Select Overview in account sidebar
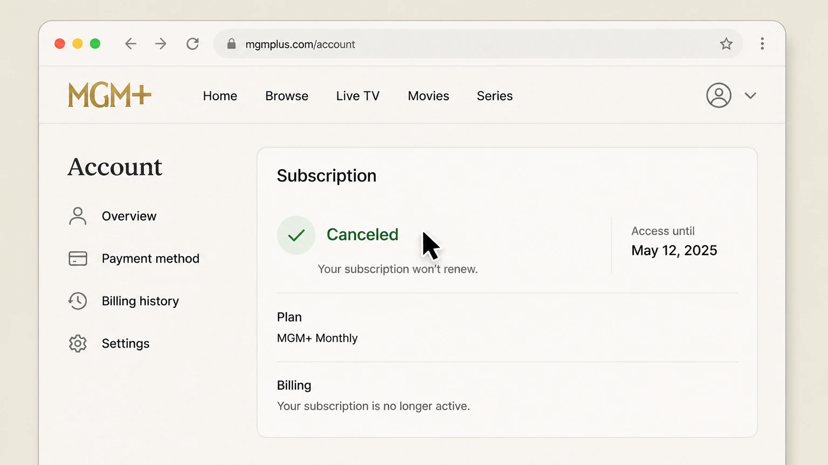The image size is (828, 465). [x=129, y=216]
